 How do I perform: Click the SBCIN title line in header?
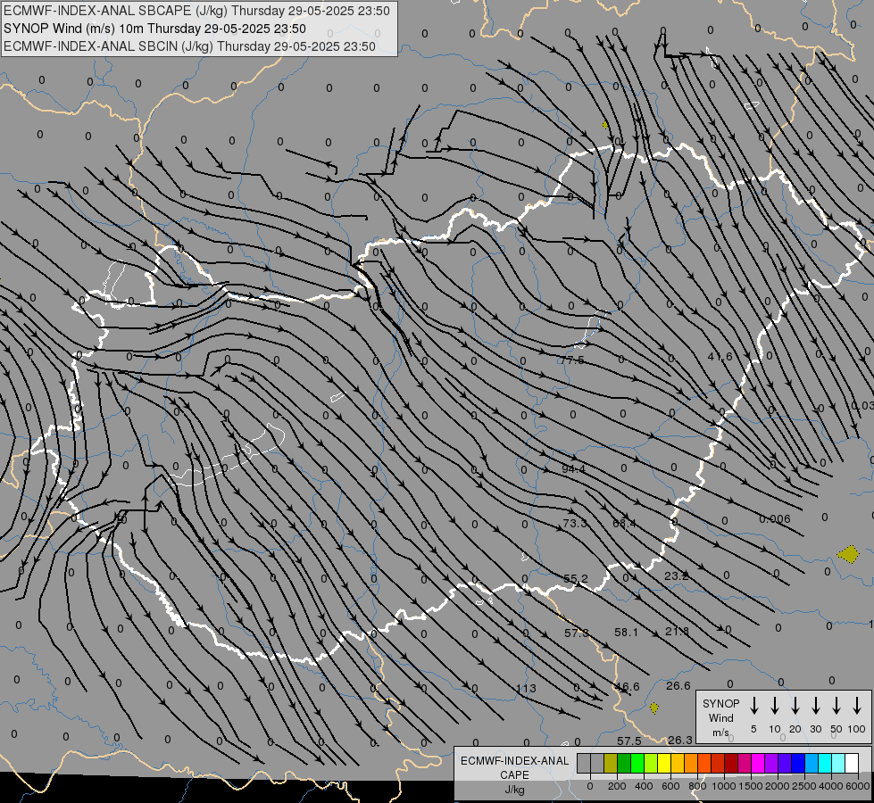click(x=189, y=46)
